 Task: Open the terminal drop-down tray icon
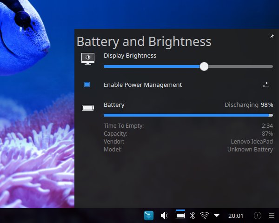pos(149,216)
